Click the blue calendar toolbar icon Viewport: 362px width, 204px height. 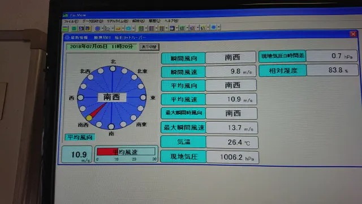172,28
